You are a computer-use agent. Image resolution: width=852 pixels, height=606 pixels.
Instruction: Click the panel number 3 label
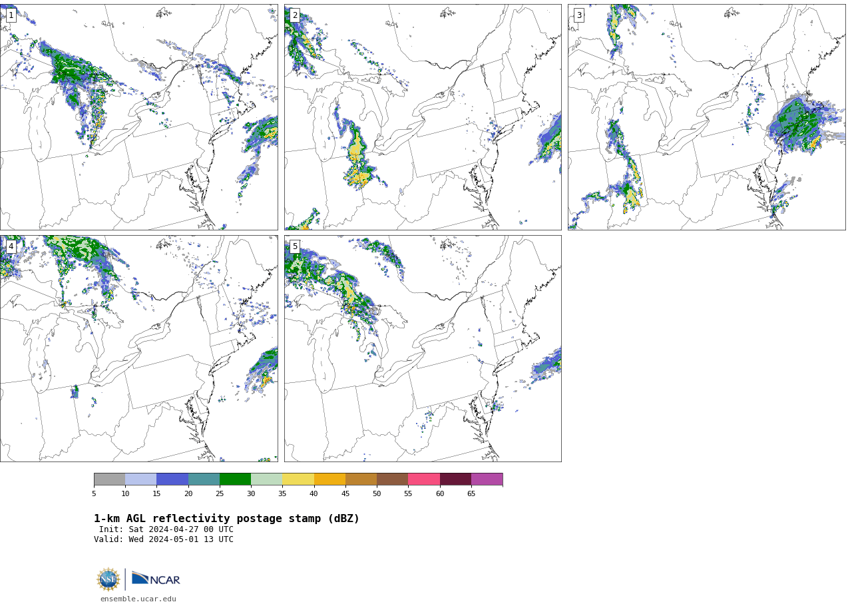point(578,15)
